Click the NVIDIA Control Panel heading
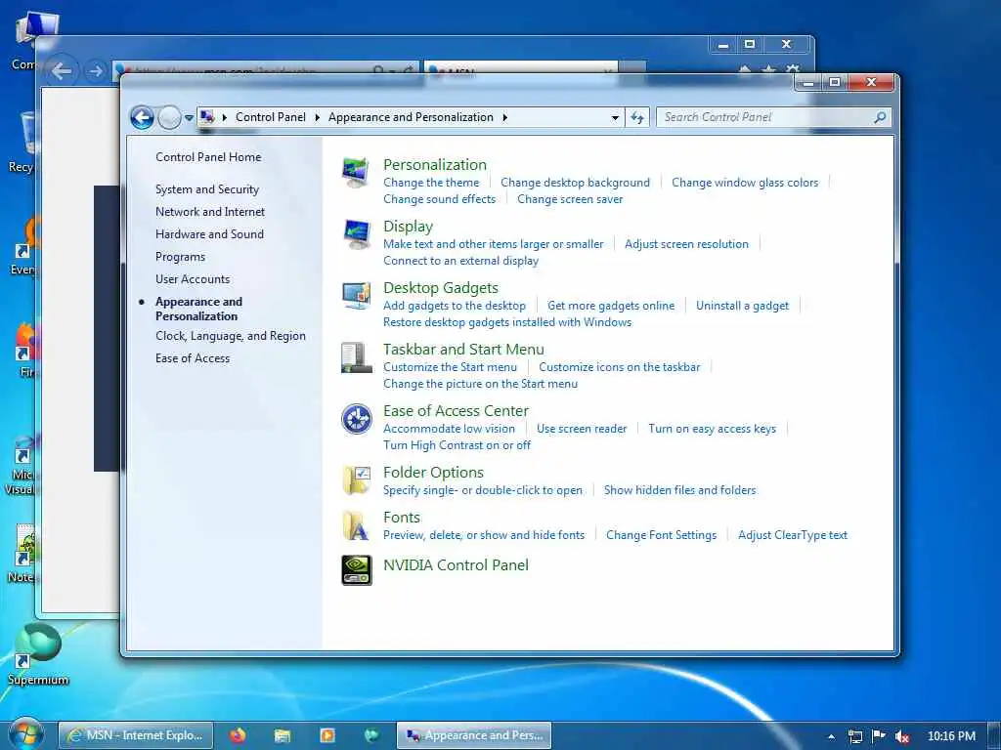The width and height of the screenshot is (1001, 750). click(456, 565)
